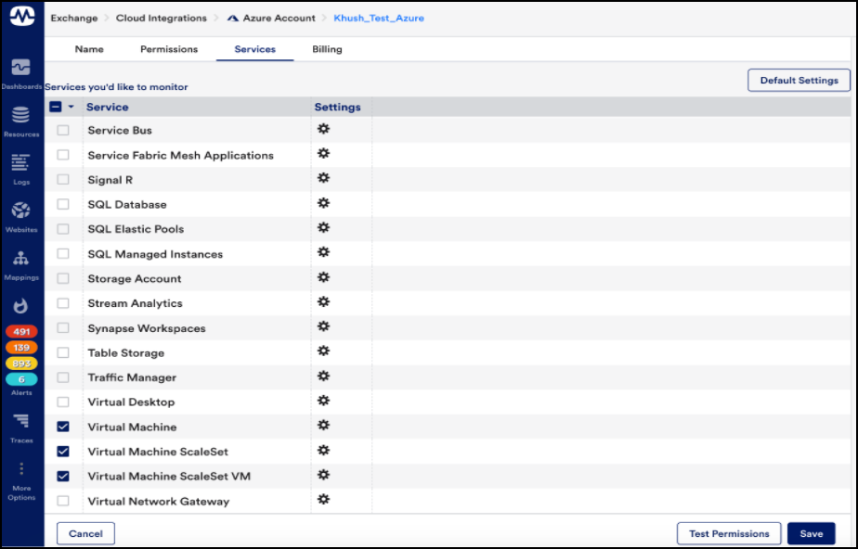This screenshot has height=549, width=858.
Task: Open settings gear for Service Fabric Mesh Applications
Action: pos(323,154)
